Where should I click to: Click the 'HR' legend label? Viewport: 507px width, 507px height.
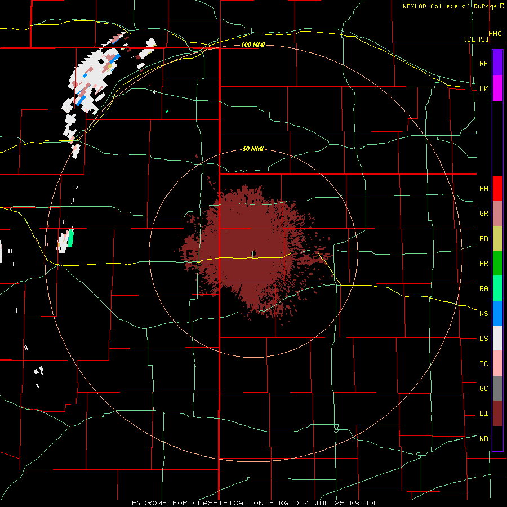[x=483, y=264]
